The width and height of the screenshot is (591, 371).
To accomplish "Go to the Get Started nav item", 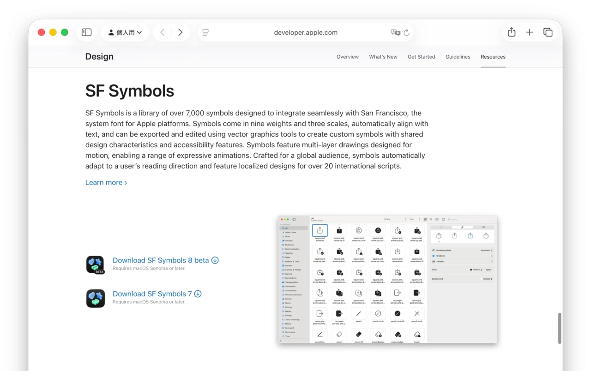I will (422, 57).
